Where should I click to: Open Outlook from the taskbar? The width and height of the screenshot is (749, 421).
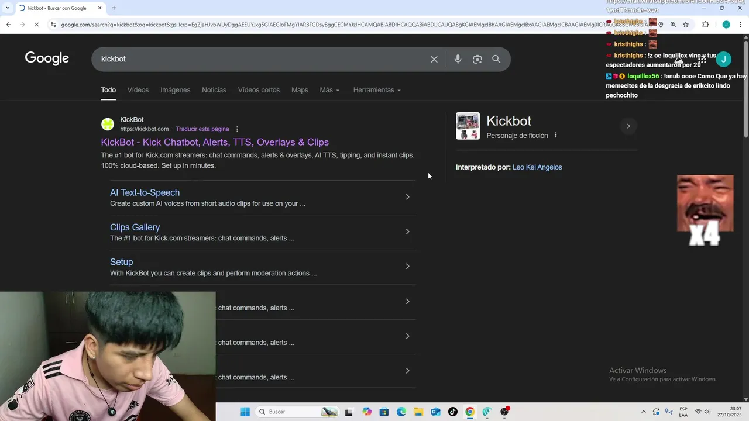click(x=435, y=412)
